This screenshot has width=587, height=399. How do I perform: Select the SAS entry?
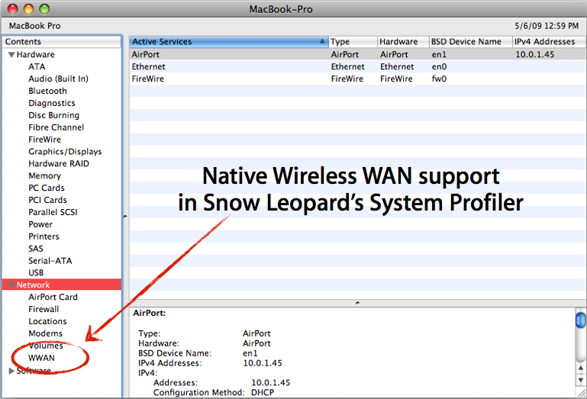pyautogui.click(x=36, y=249)
